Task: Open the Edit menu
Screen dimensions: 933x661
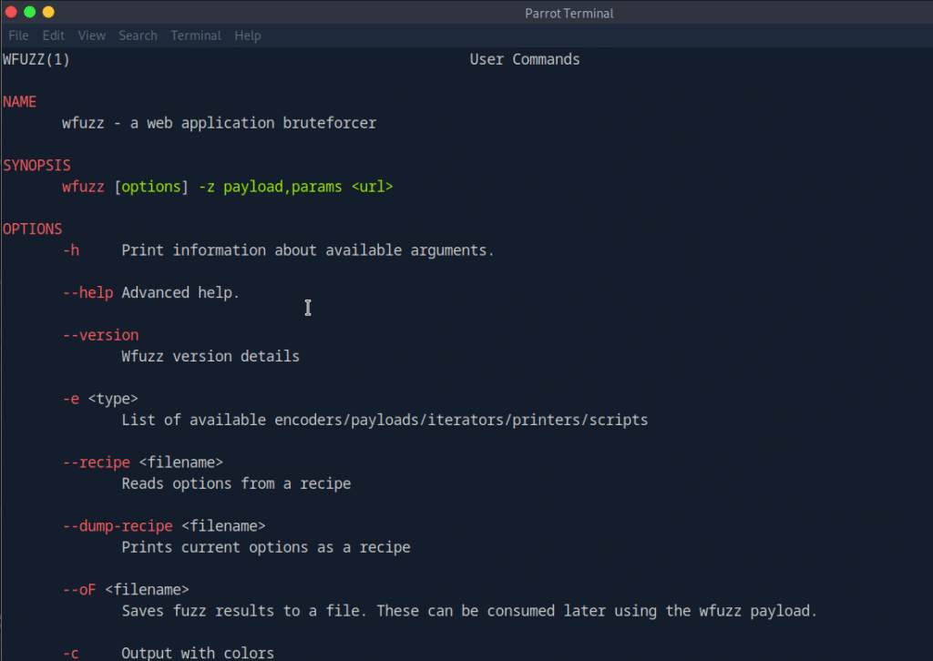Action: point(54,36)
